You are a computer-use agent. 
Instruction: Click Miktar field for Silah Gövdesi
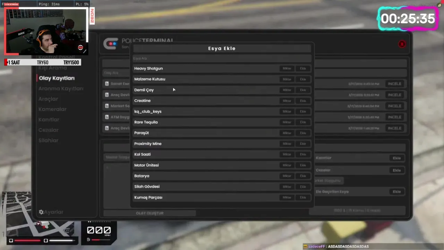coord(287,187)
